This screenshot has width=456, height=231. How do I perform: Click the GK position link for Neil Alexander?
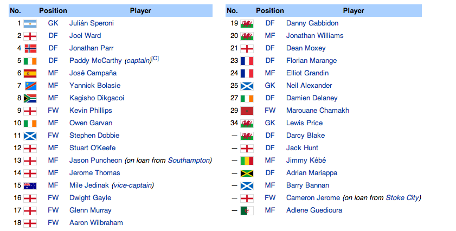[270, 86]
